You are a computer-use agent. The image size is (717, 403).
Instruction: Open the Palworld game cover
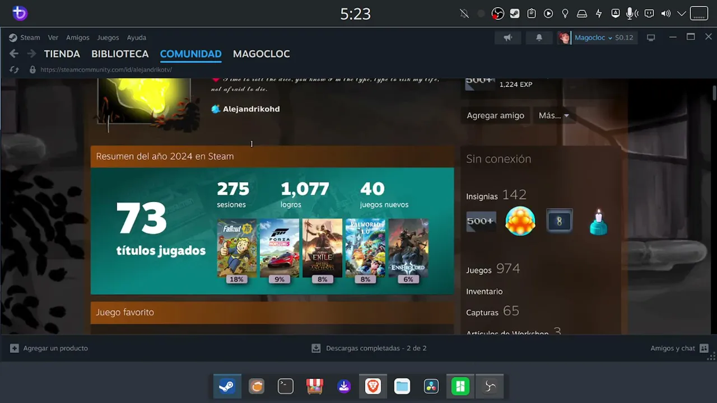click(365, 247)
